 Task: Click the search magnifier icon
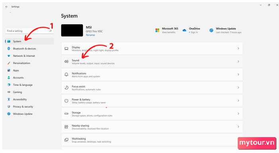point(51,31)
